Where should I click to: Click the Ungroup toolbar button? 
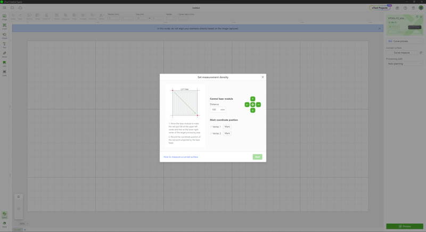(x=65, y=17)
